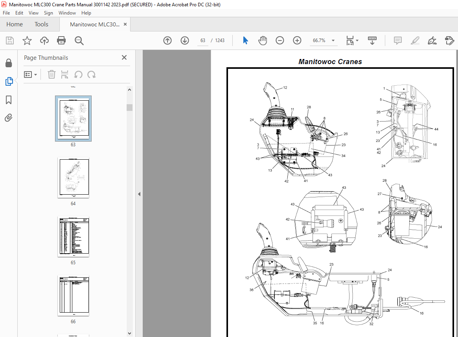458x337 pixels.
Task: Add a comment with speech bubble icon
Action: (397, 41)
